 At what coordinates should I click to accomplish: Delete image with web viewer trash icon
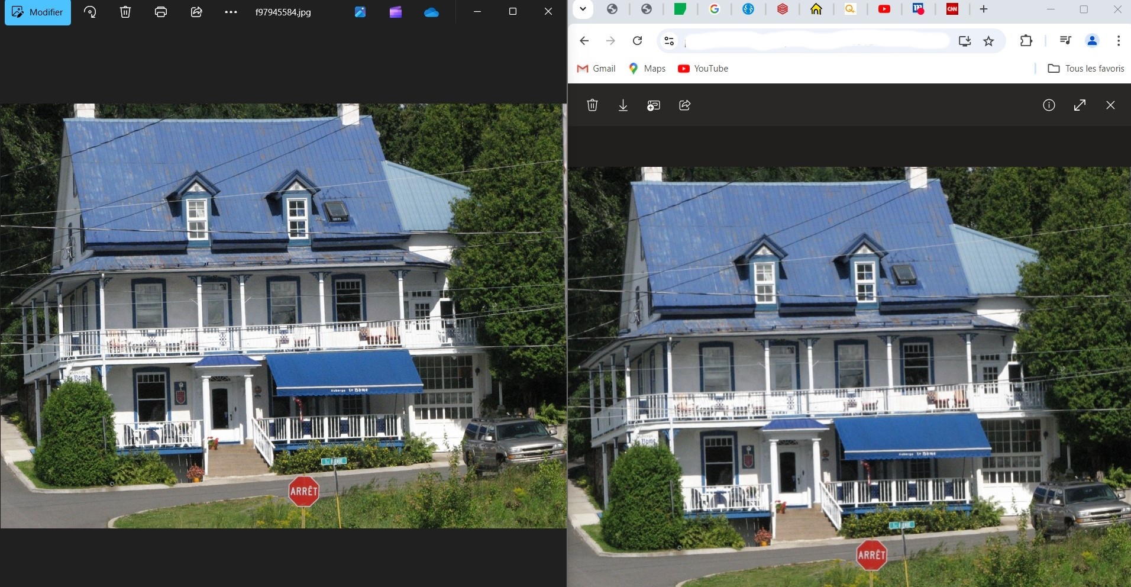(592, 105)
